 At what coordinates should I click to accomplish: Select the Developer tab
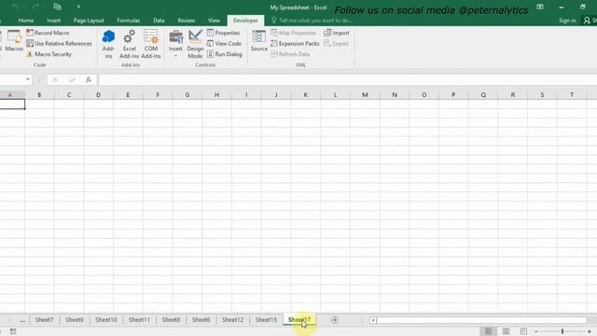coord(245,21)
